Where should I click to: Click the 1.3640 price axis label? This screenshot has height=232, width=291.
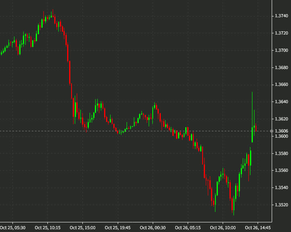point(281,102)
